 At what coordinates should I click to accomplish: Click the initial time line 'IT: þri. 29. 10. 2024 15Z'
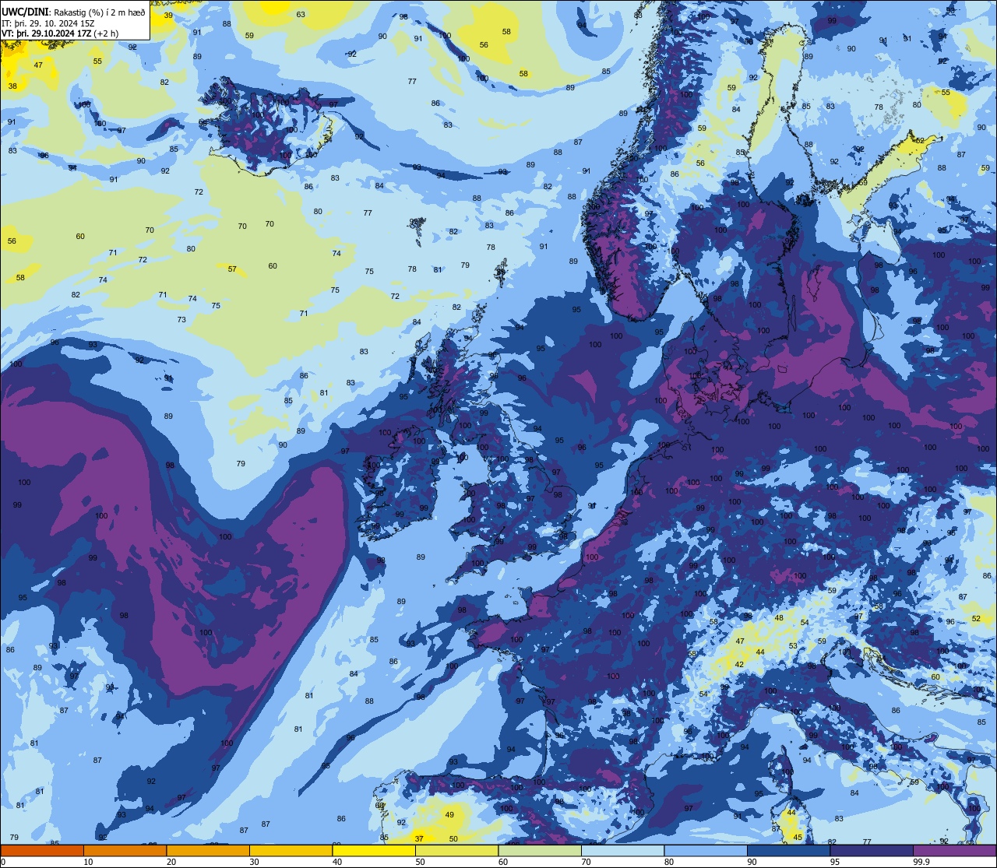[50, 23]
